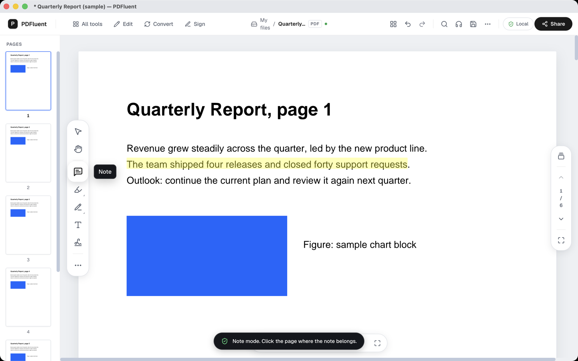Click the Figure: sample chart block caption
The width and height of the screenshot is (578, 361).
(x=360, y=245)
